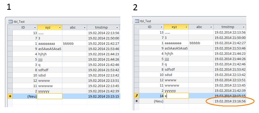Open the ID column dropdown in the left table
This screenshot has height=113, width=259.
[x=35, y=28]
